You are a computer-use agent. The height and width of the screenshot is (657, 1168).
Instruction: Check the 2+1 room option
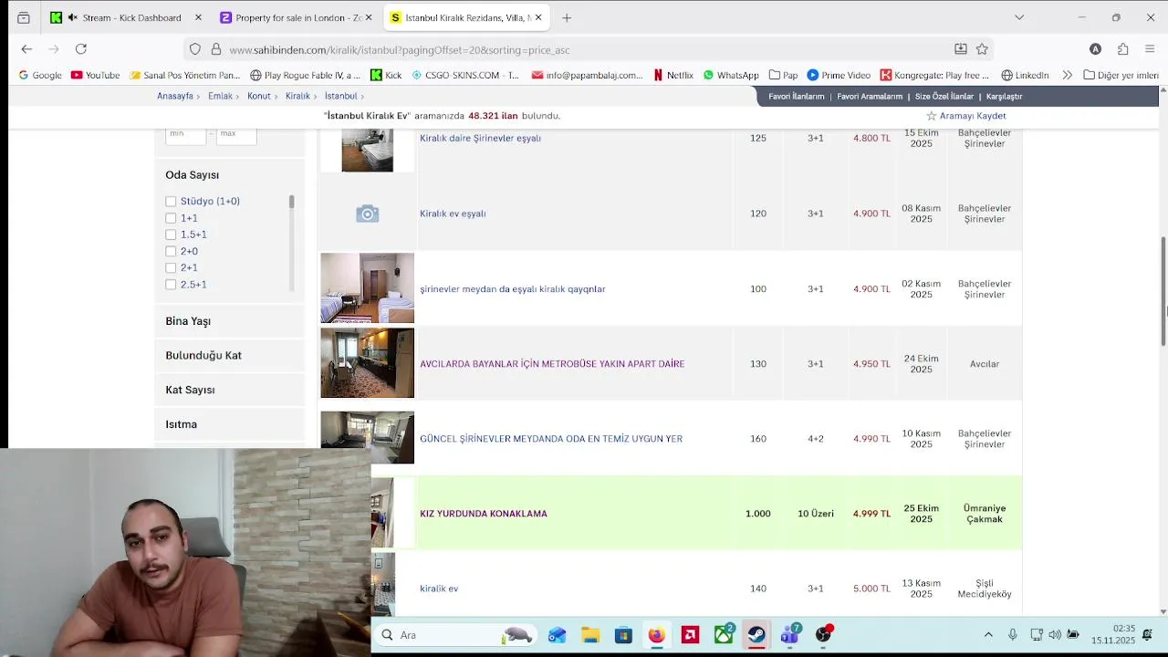click(171, 267)
